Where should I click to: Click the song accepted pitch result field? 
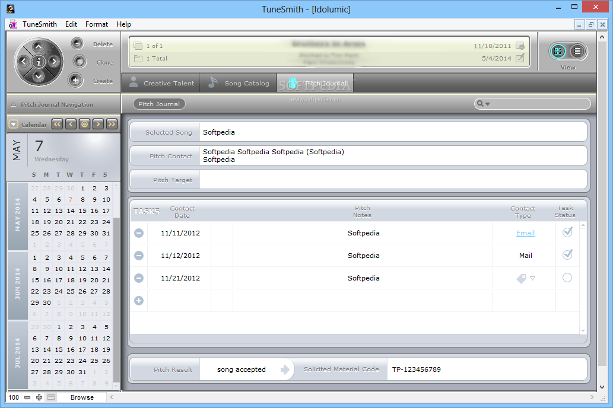[241, 369]
